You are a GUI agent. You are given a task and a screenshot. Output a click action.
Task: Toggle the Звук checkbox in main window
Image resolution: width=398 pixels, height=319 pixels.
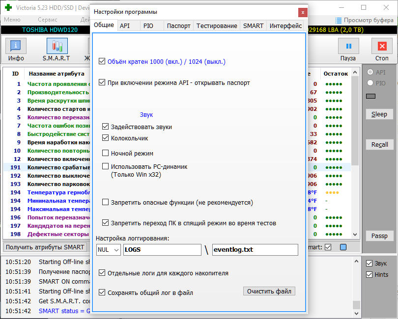coord(370,264)
